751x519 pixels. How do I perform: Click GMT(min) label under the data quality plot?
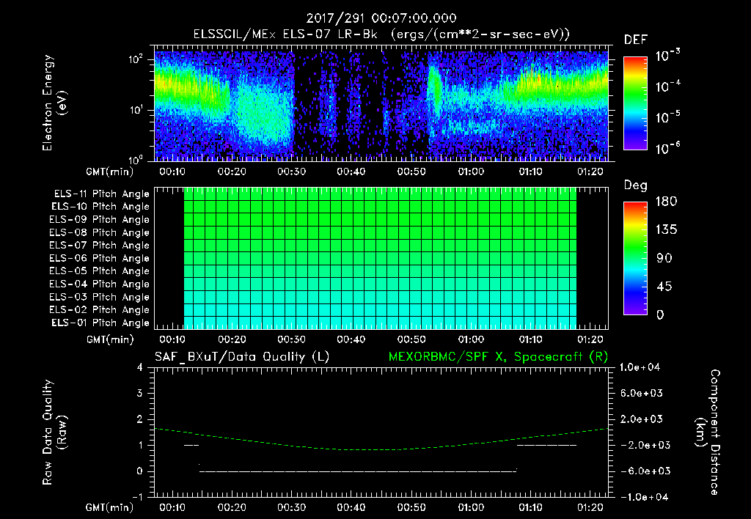(x=110, y=507)
